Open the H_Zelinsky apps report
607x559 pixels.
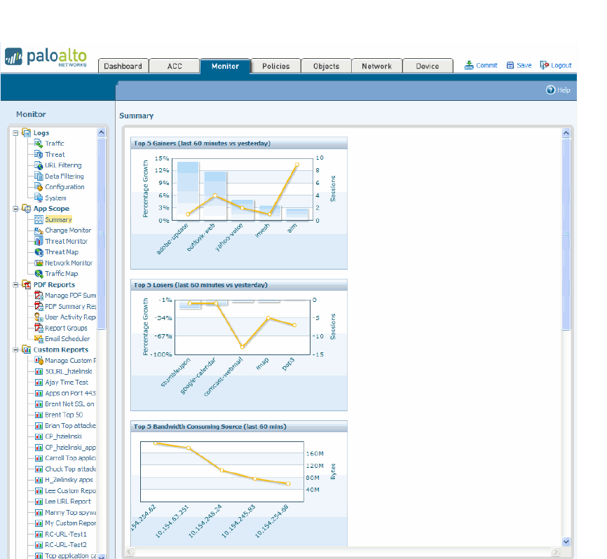[69, 480]
